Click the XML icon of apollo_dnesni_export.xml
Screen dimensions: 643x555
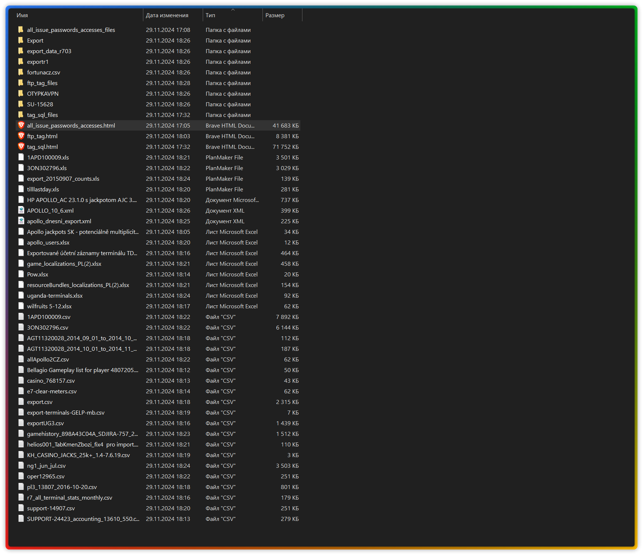[21, 221]
